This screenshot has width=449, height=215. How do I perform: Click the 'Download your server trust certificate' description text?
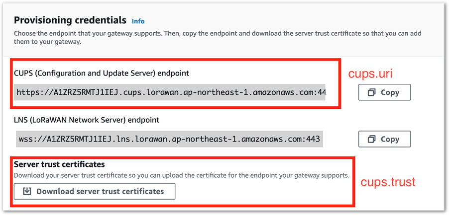tap(182, 175)
